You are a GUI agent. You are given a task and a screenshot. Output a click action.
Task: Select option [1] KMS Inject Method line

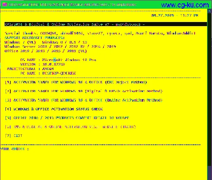pyautogui.click(x=76, y=82)
